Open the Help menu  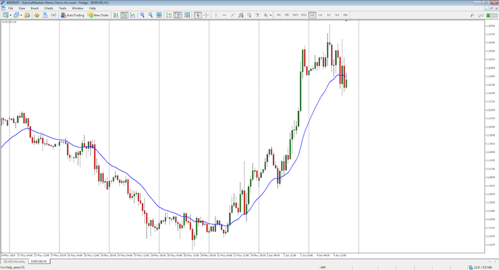[92, 8]
